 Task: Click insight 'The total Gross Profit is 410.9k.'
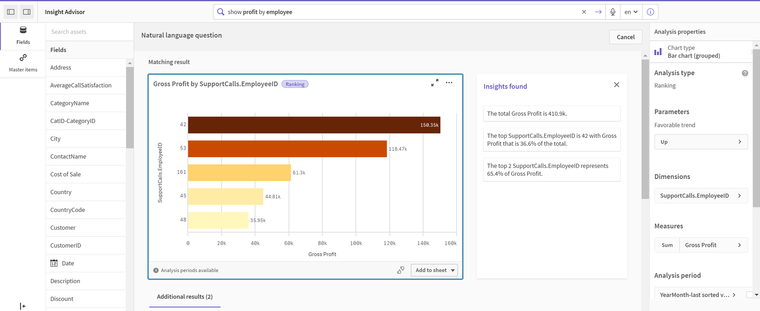click(551, 113)
